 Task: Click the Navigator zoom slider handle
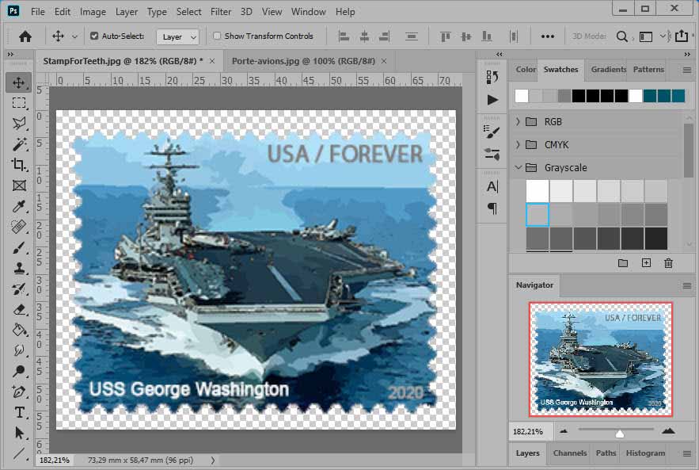pyautogui.click(x=620, y=433)
